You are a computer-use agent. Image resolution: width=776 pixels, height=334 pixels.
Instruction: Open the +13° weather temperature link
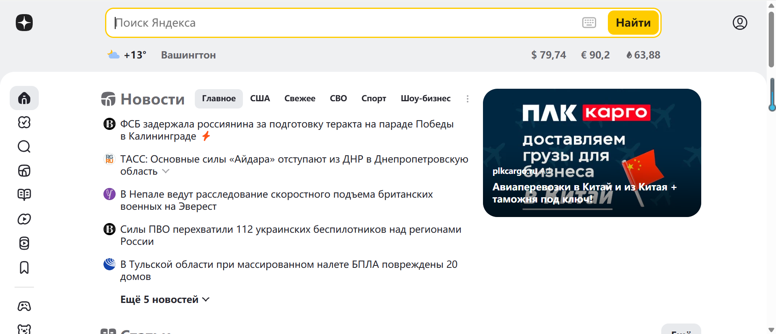(x=135, y=55)
